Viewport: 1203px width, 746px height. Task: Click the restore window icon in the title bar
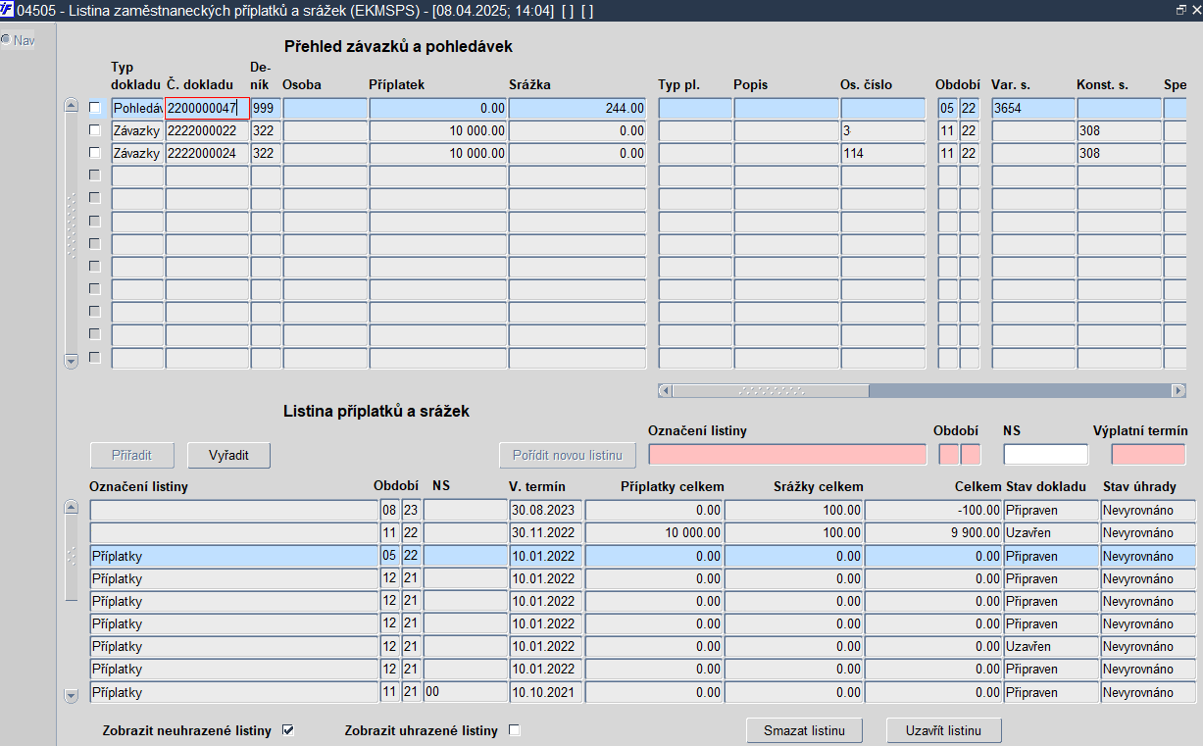click(1180, 10)
